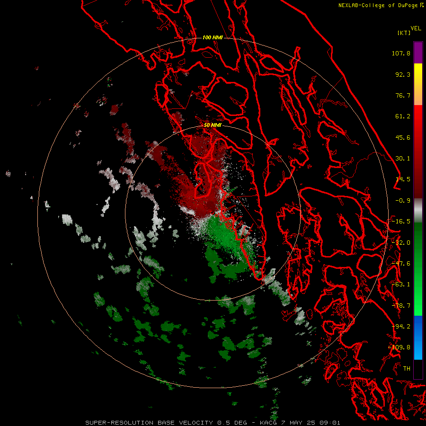Click the TH threshold label in legend

click(x=407, y=369)
